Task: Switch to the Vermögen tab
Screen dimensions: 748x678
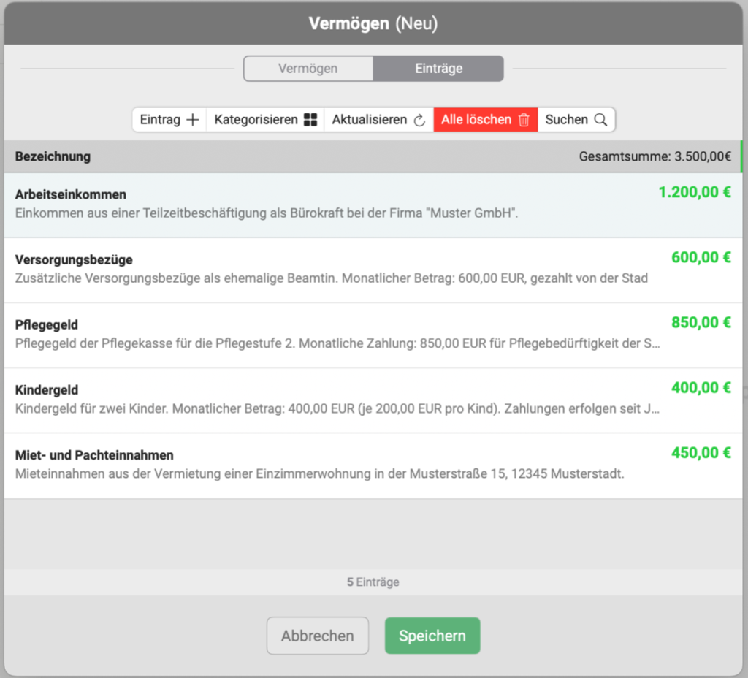Action: pyautogui.click(x=308, y=69)
